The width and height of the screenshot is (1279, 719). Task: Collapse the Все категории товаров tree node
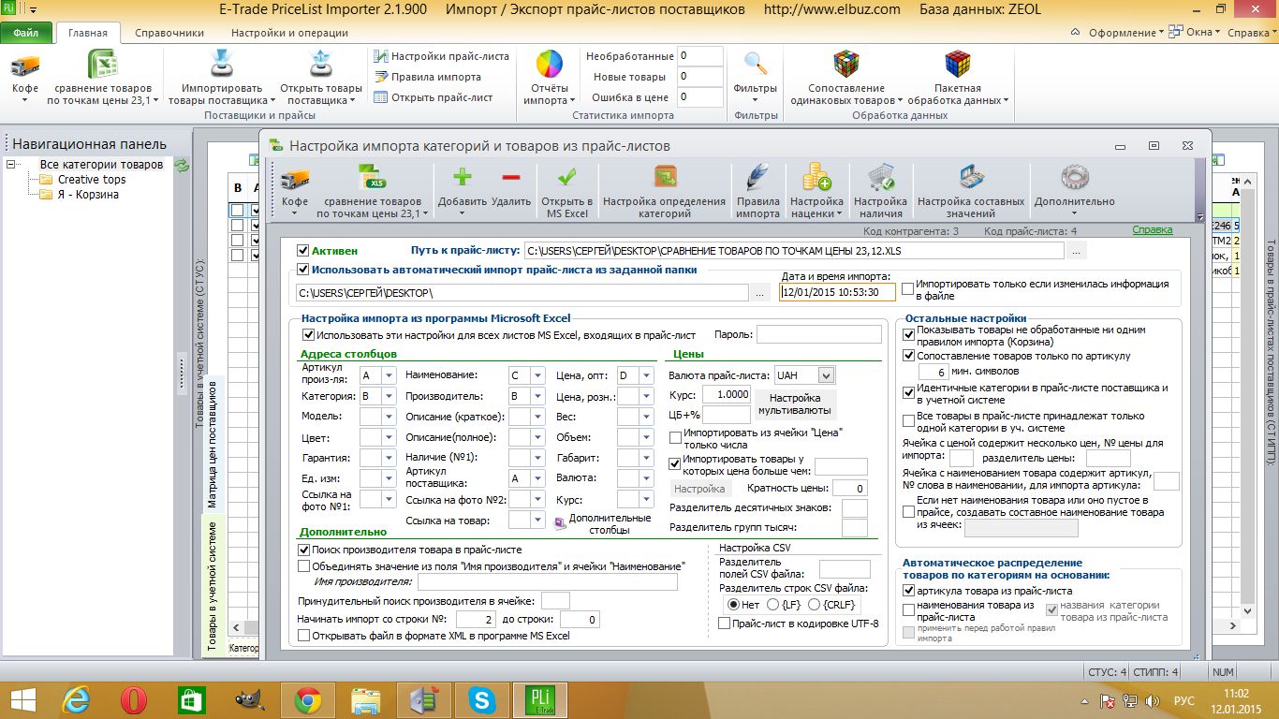coord(11,165)
